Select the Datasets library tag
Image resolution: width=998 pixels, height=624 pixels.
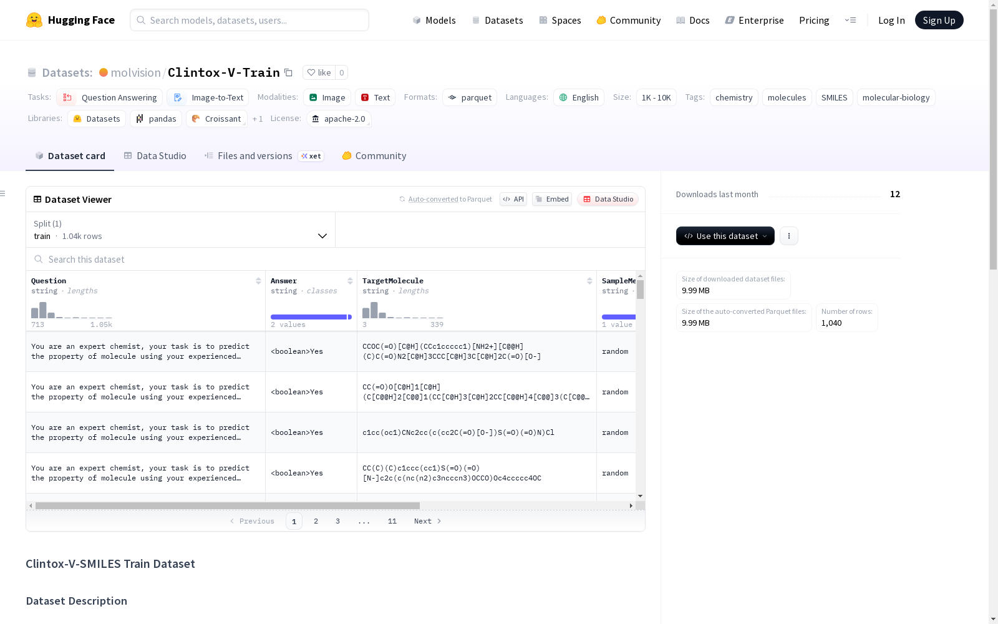(x=97, y=119)
